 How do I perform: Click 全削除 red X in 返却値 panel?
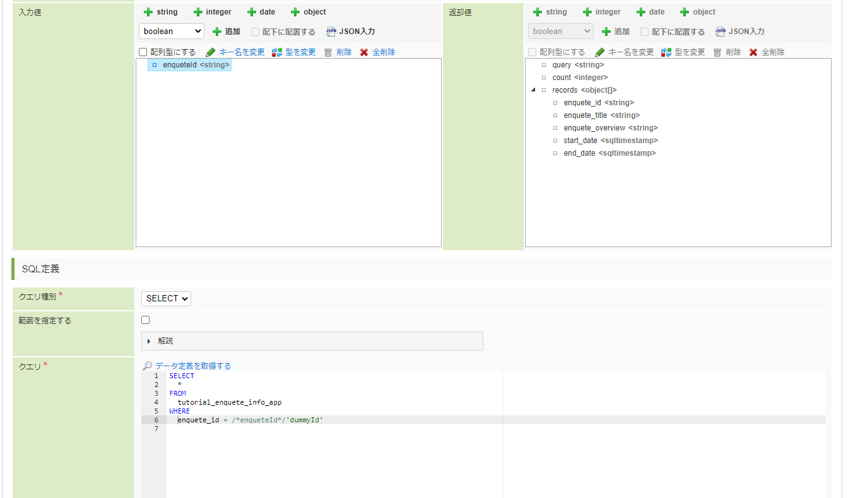coord(753,52)
